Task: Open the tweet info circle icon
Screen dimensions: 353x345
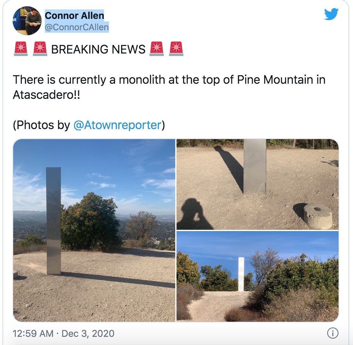Action: click(333, 333)
